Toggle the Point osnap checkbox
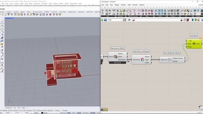Image resolution: width=203 pixels, height=114 pixels. pos(9,111)
